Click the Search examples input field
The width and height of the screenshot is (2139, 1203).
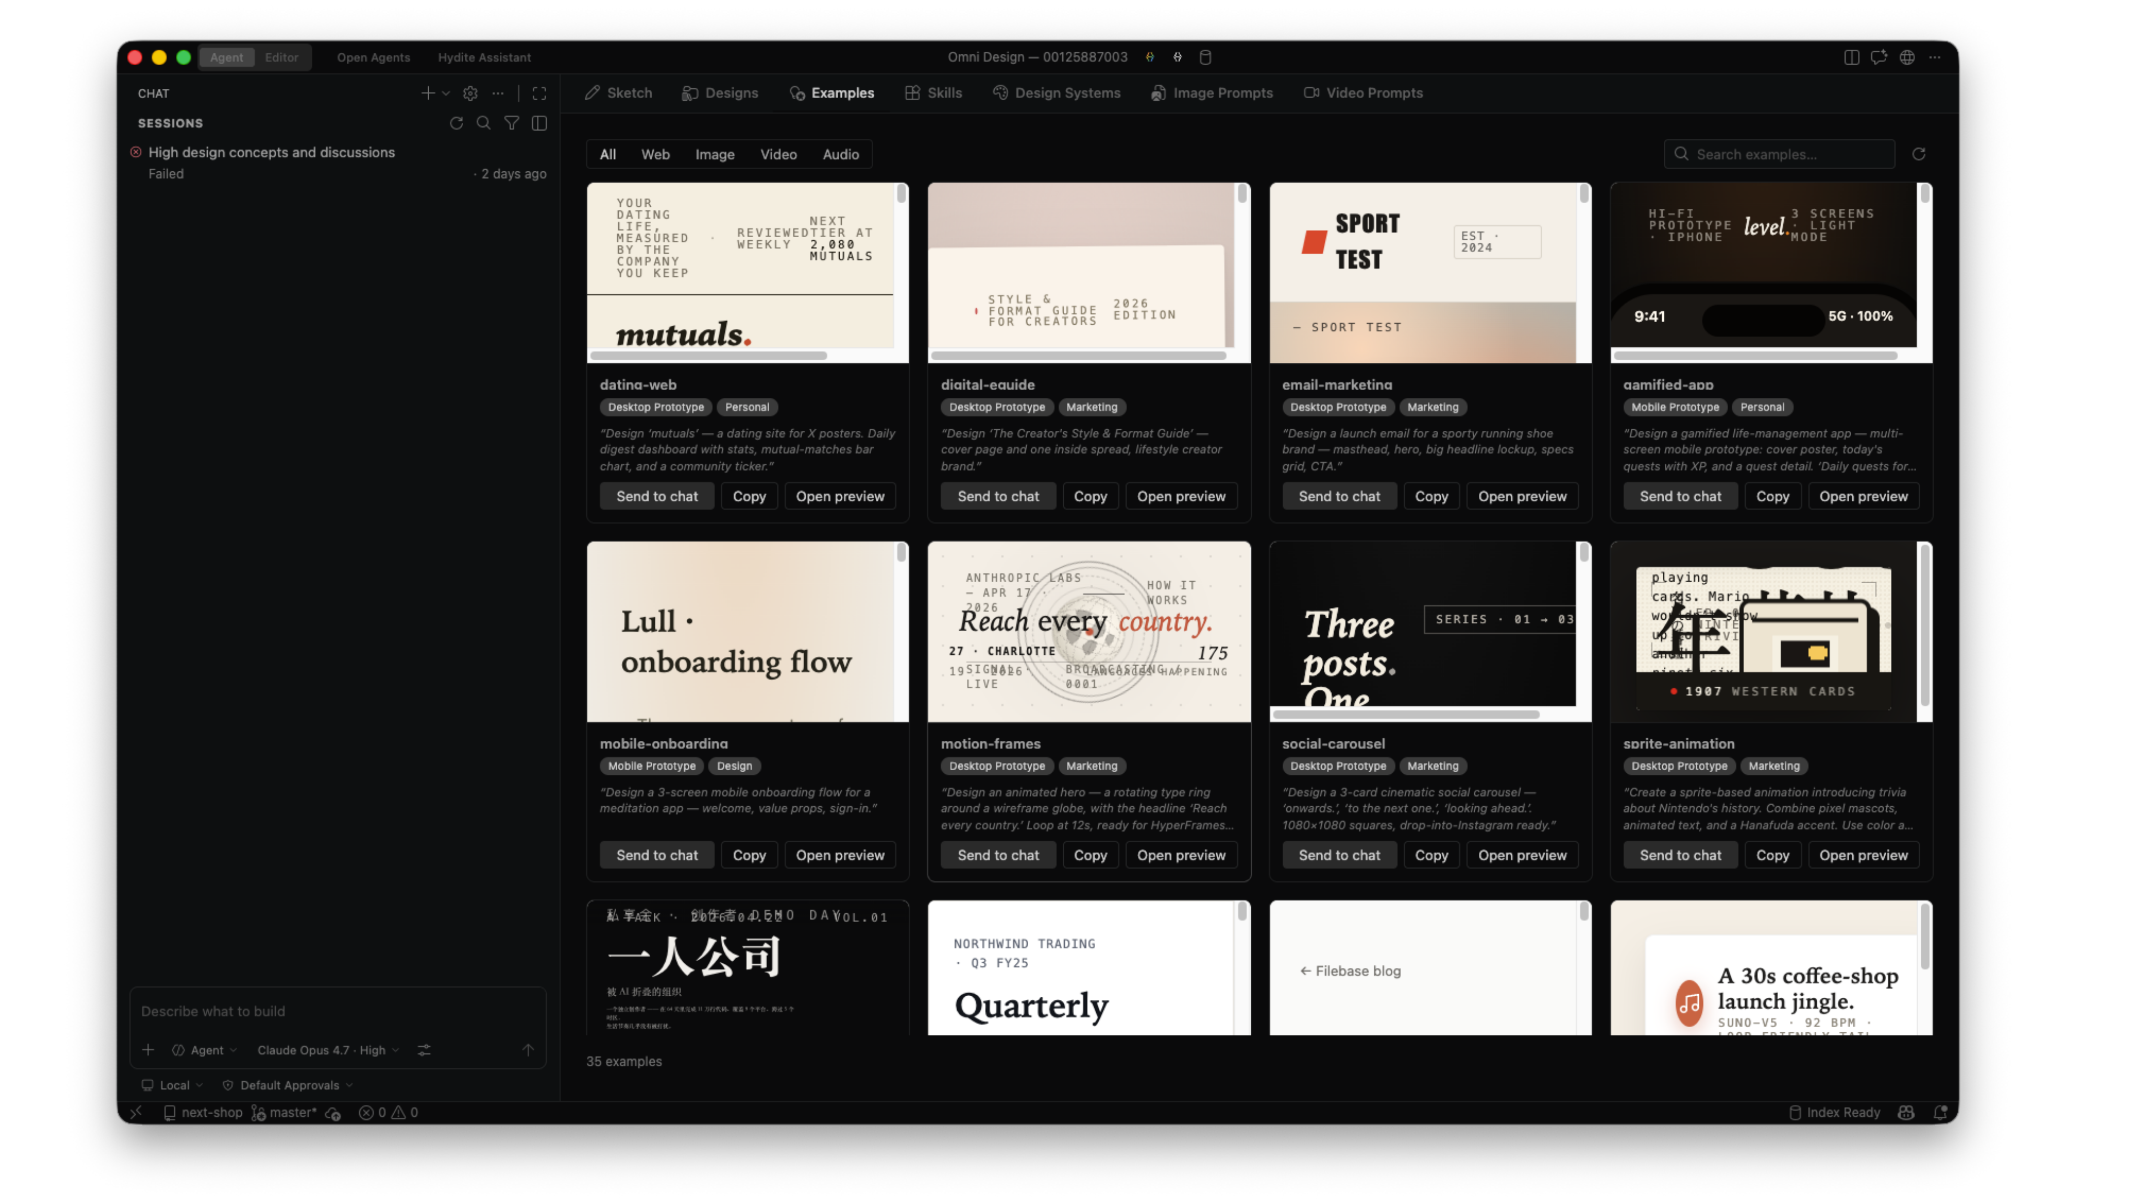[1780, 155]
